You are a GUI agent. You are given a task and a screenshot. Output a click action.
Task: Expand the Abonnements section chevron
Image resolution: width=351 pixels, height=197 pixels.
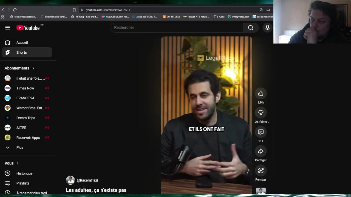(33, 68)
